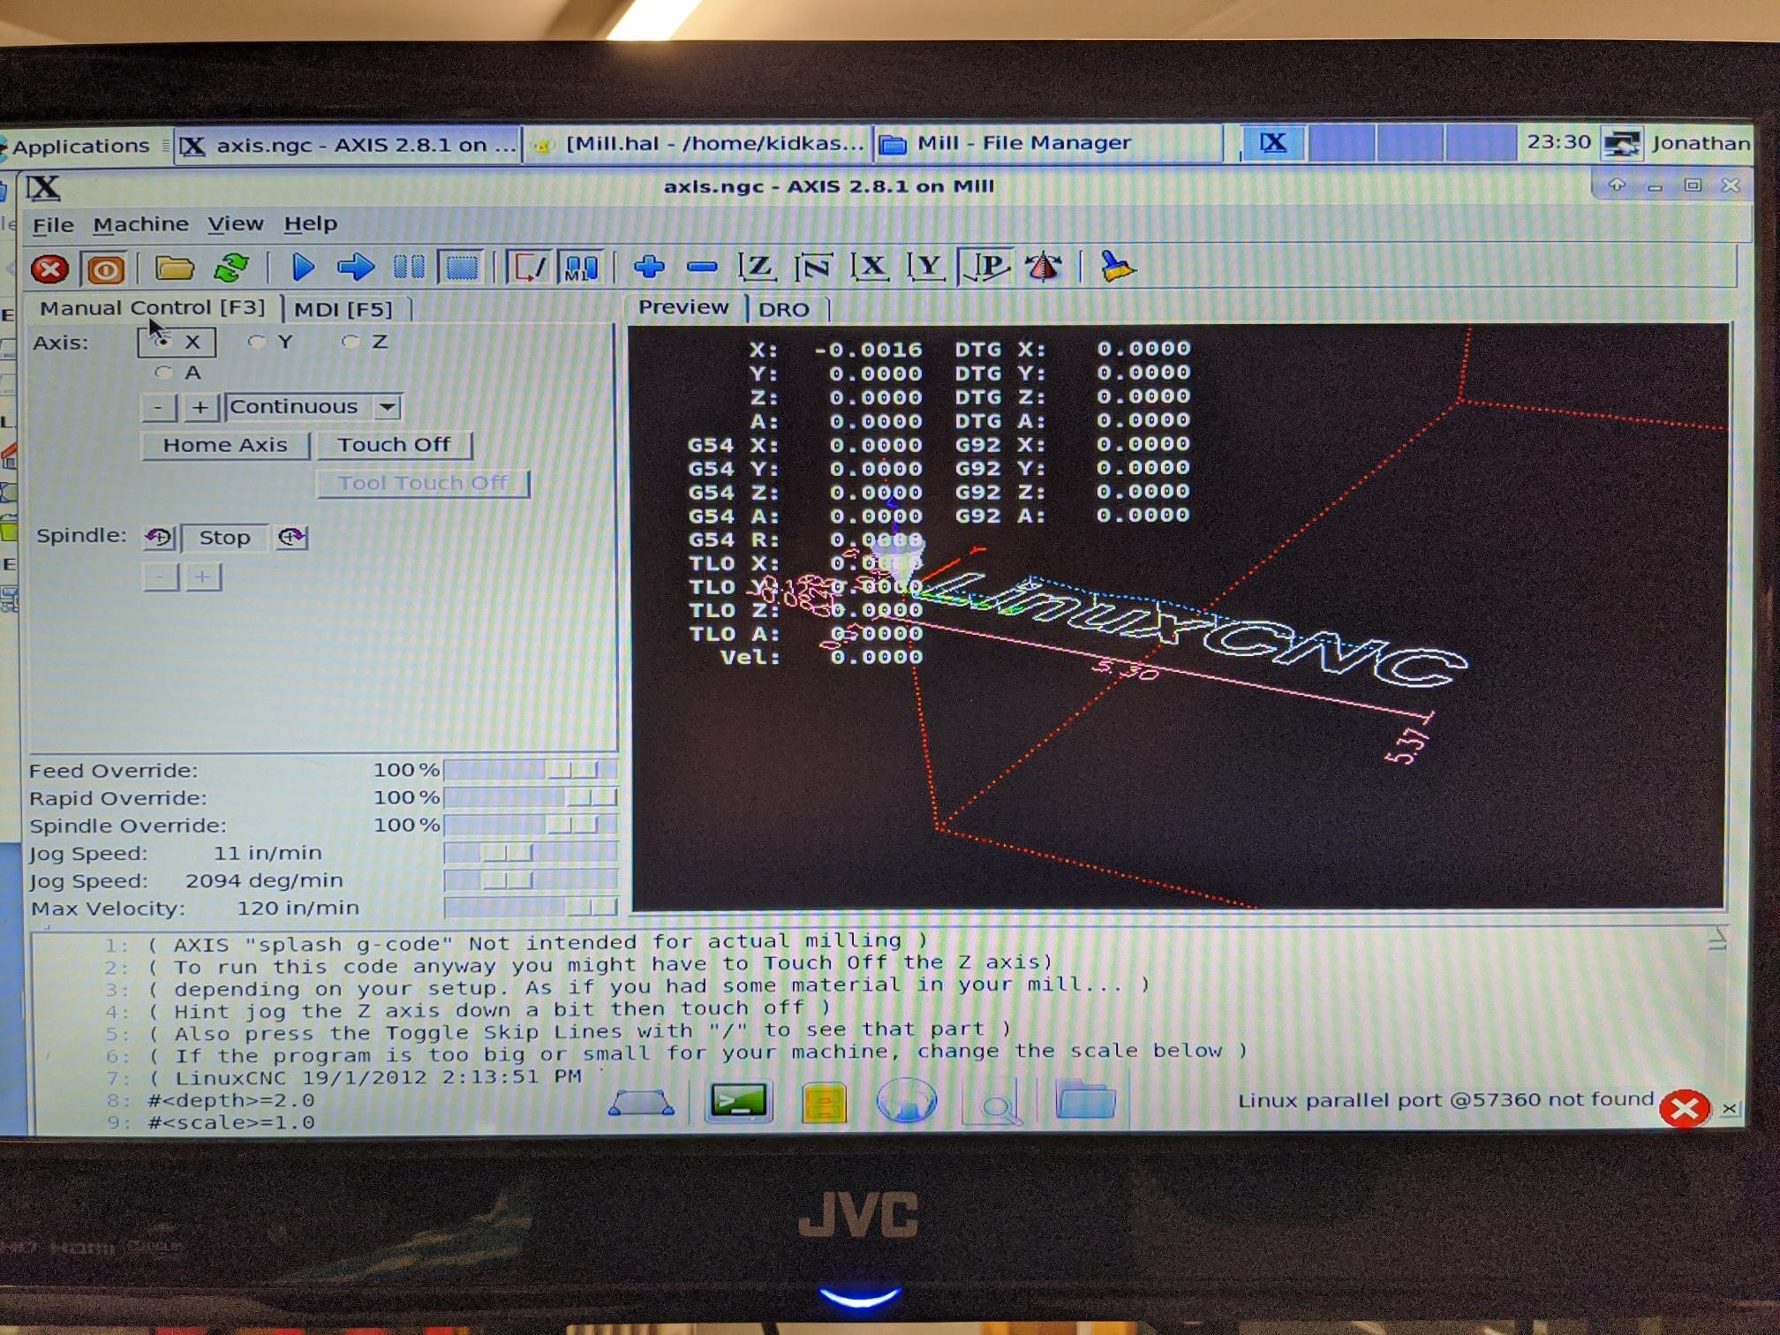Toggle rotate mode in preview

tap(1044, 267)
